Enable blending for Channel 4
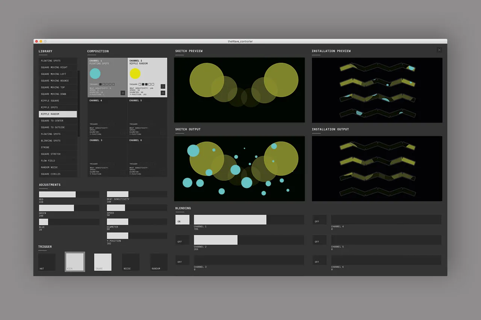The image size is (481, 320). [x=319, y=220]
